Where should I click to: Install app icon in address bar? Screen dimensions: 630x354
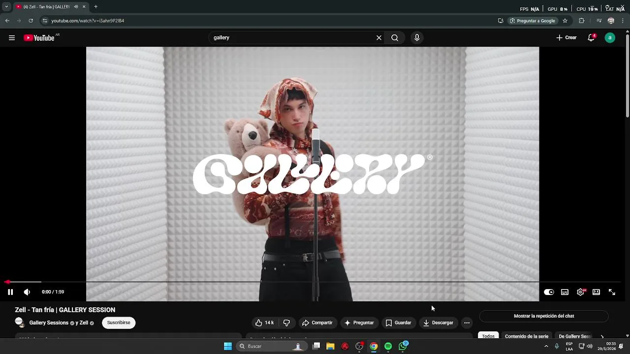click(501, 21)
